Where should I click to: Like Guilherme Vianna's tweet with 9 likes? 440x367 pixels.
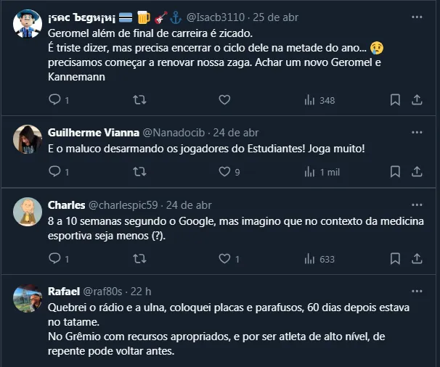click(x=224, y=172)
